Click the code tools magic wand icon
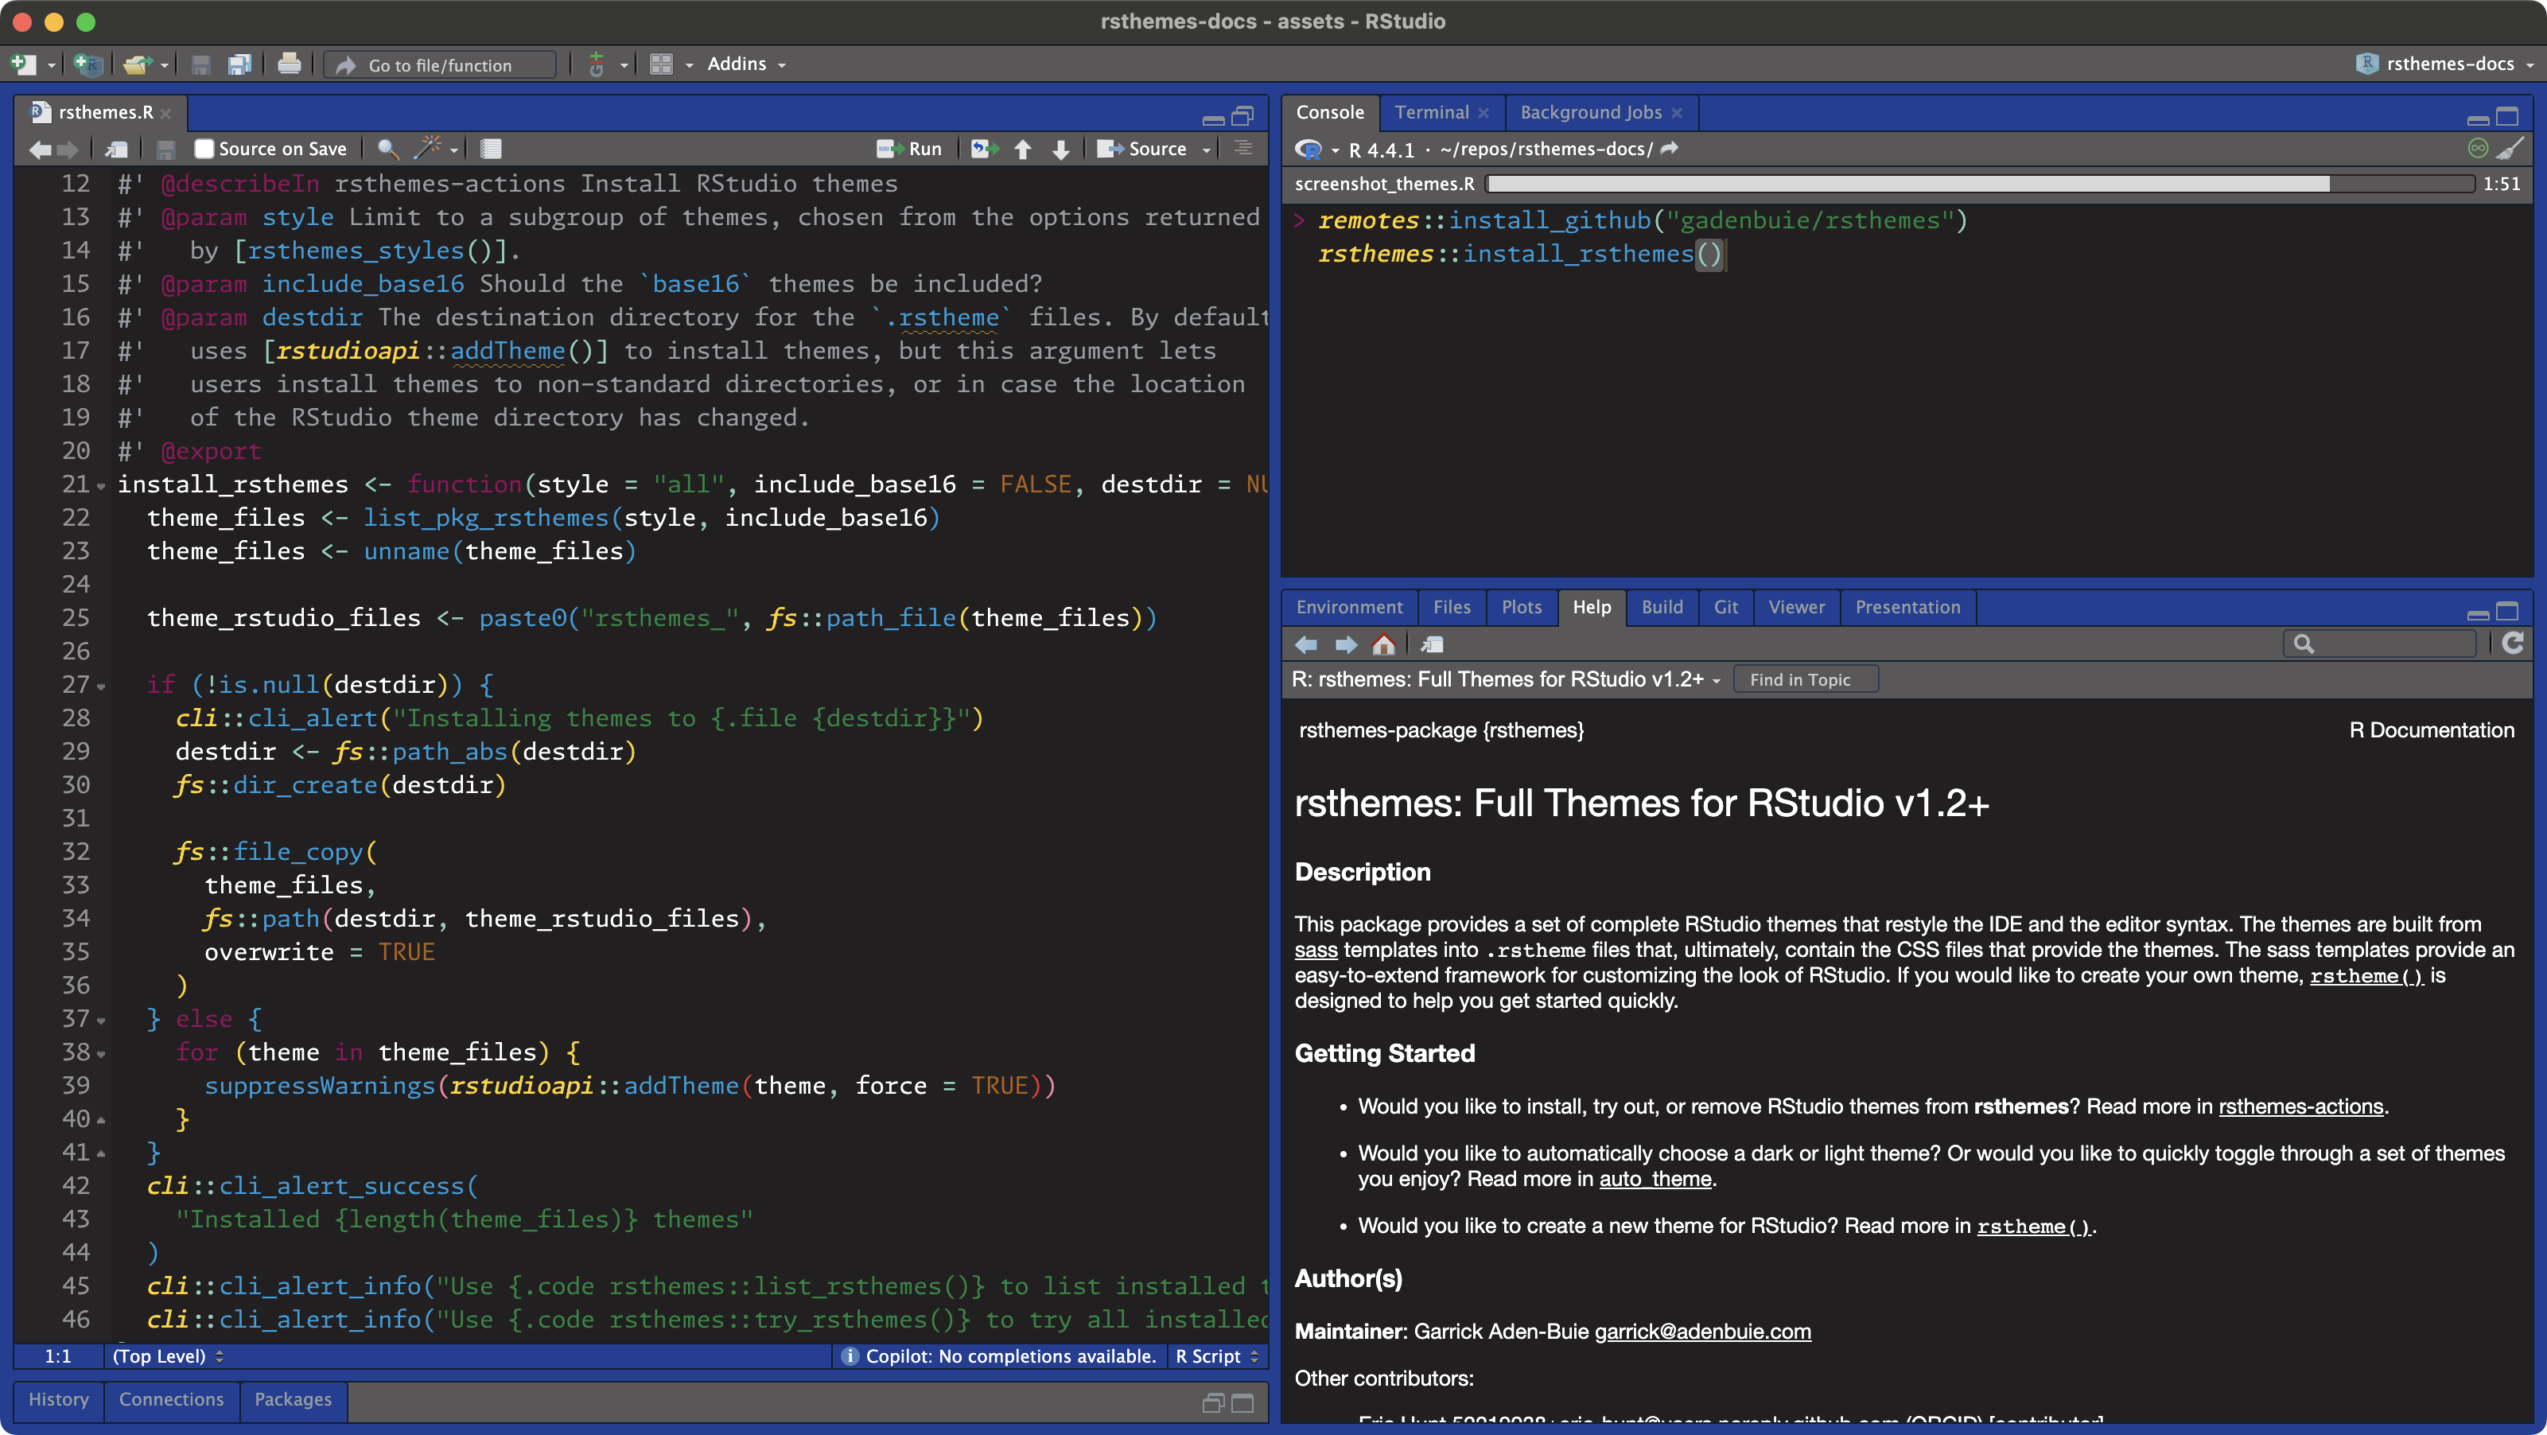The height and width of the screenshot is (1435, 2547). point(427,148)
